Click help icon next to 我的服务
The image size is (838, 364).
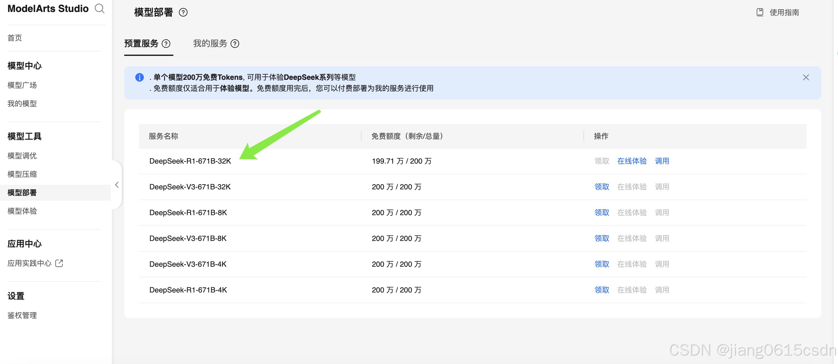235,44
